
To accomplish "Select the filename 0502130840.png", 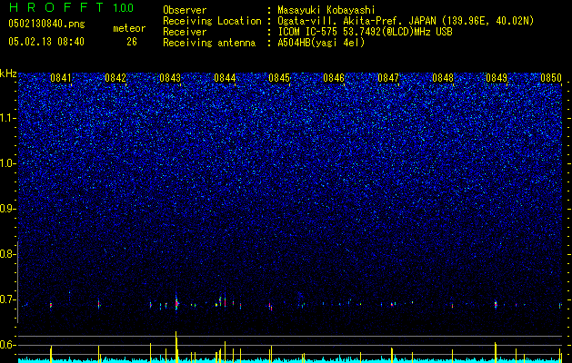I will click(x=46, y=24).
